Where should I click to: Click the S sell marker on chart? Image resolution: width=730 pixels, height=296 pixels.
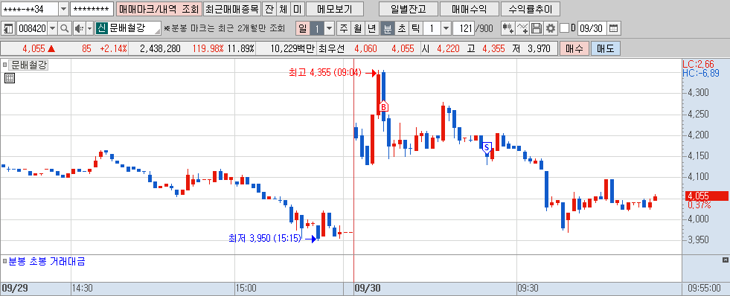pos(487,148)
